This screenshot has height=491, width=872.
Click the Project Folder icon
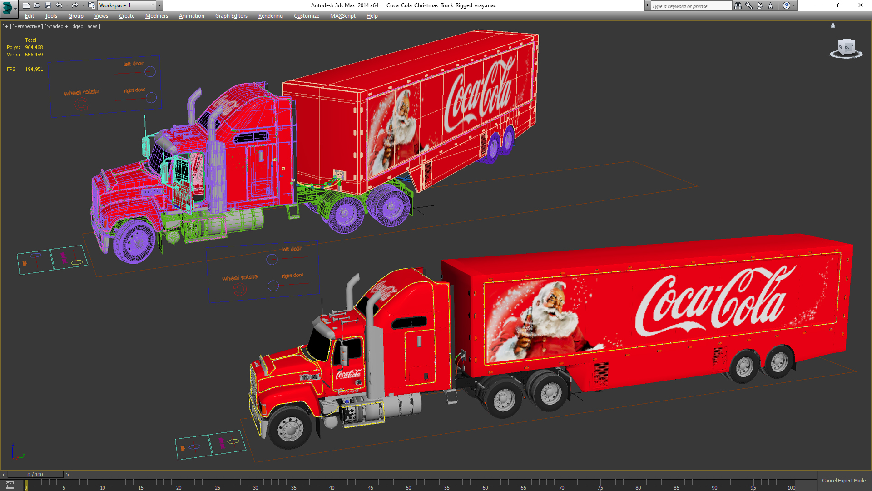91,5
